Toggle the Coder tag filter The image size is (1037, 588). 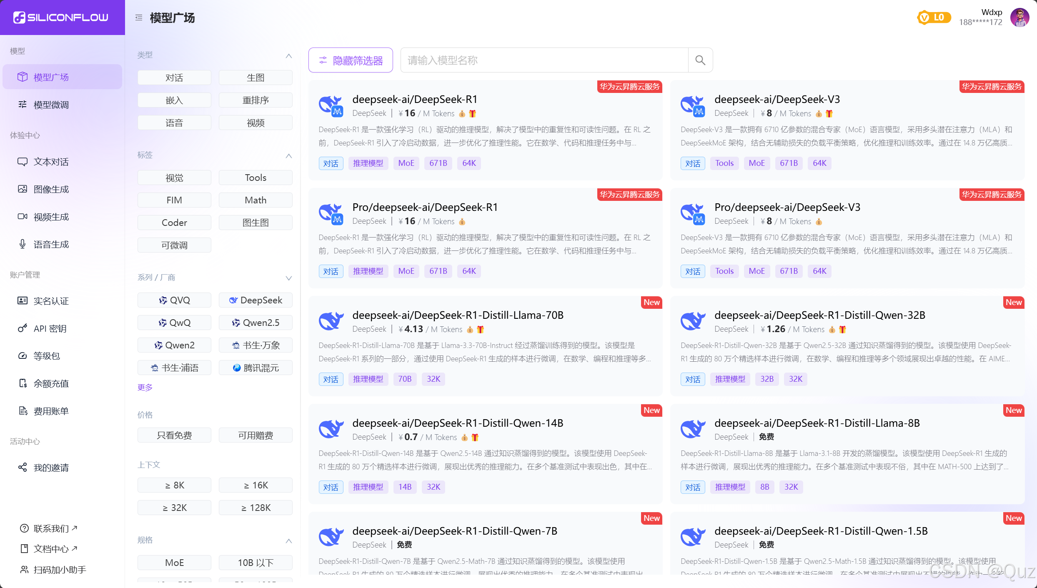click(174, 223)
